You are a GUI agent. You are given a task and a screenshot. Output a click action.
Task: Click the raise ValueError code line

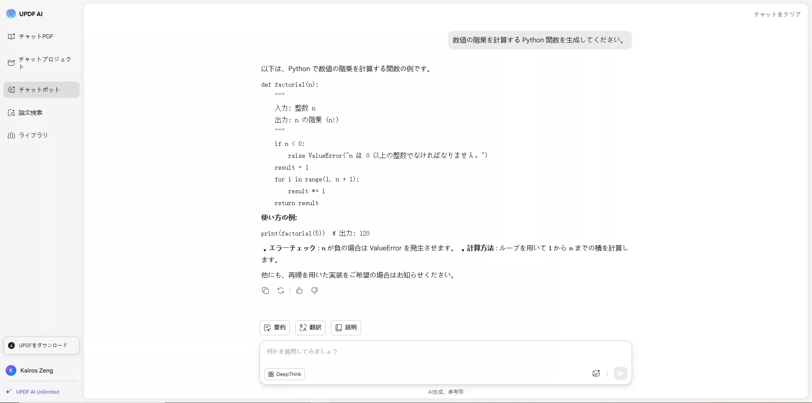pos(388,156)
